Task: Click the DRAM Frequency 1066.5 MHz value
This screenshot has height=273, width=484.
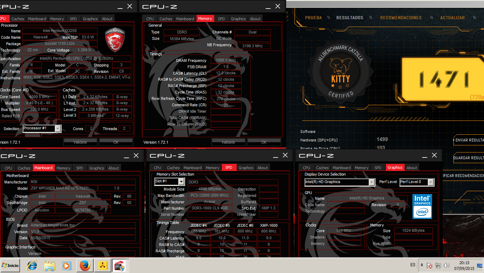Action: (x=226, y=60)
